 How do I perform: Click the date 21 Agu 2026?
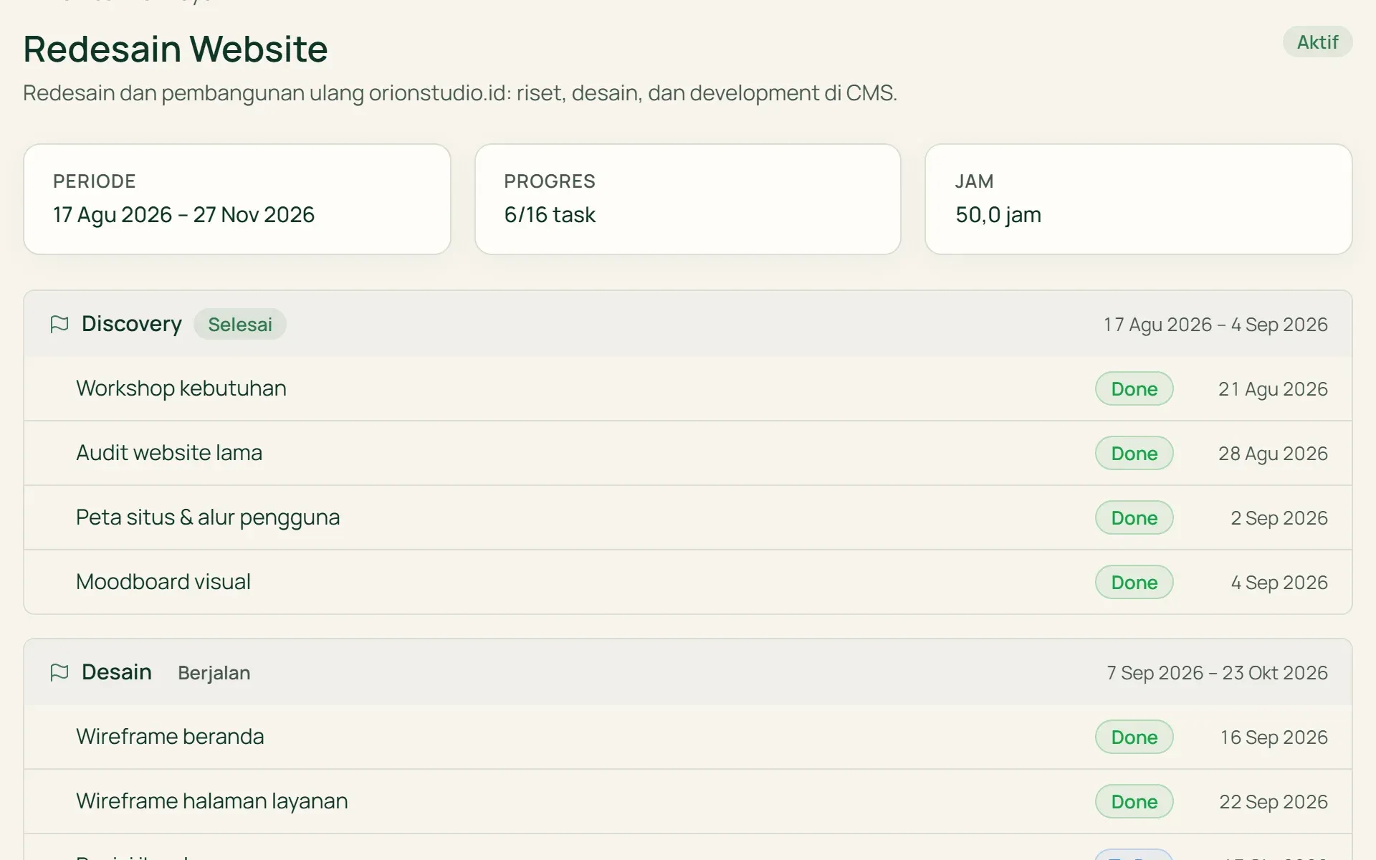(x=1273, y=389)
